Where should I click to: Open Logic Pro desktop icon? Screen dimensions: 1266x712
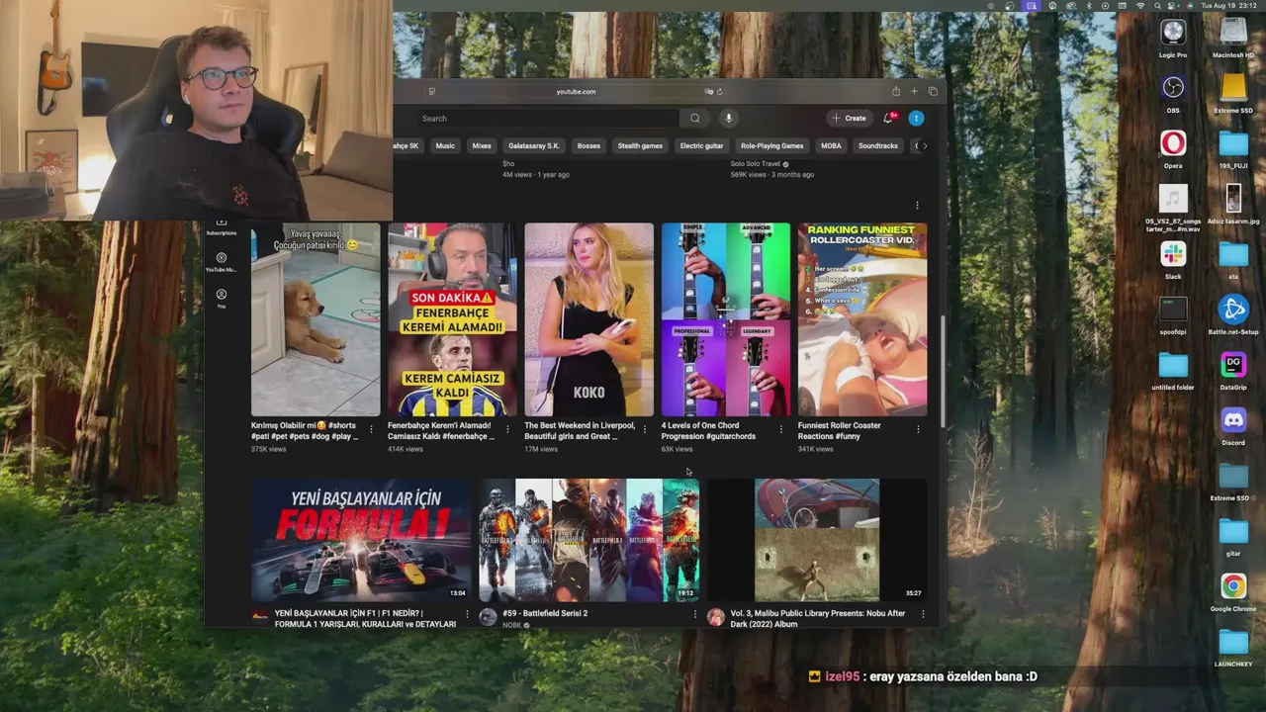pyautogui.click(x=1173, y=39)
